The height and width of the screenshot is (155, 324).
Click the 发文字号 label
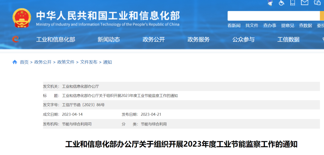click(51, 105)
